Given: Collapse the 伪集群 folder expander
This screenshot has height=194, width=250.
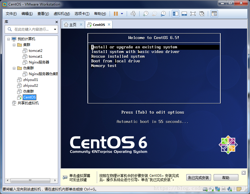Looking at the screenshot, I should (x=14, y=68).
